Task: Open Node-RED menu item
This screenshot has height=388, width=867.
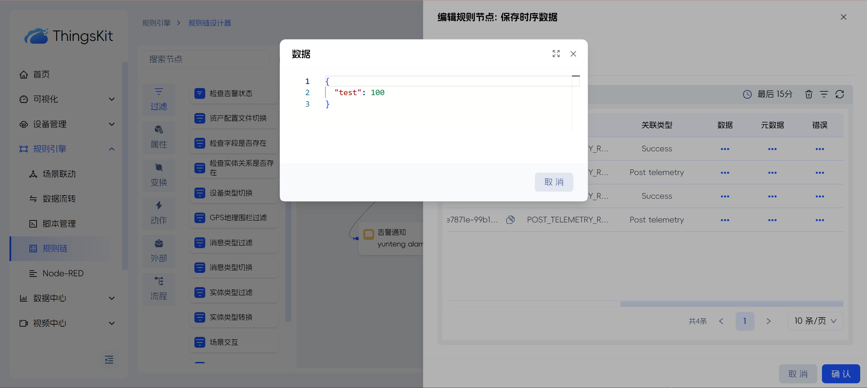Action: click(63, 273)
